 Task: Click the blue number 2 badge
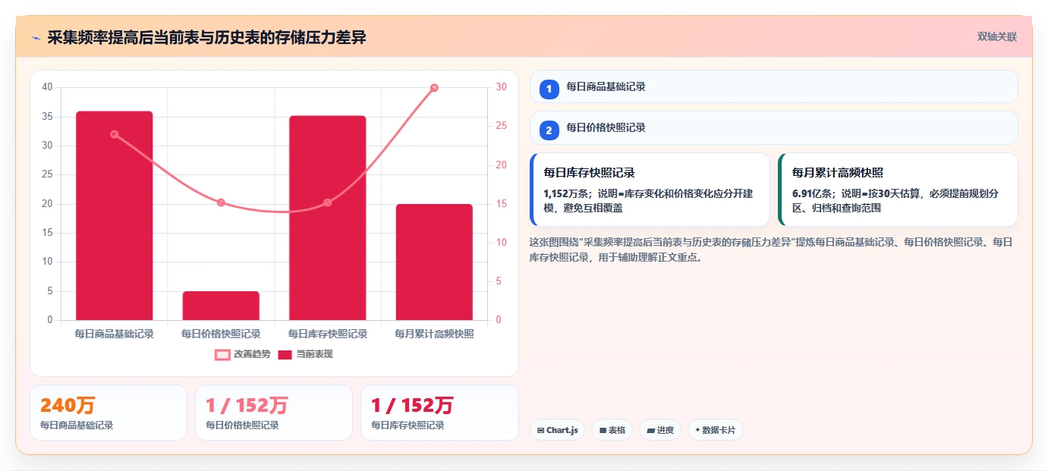549,130
